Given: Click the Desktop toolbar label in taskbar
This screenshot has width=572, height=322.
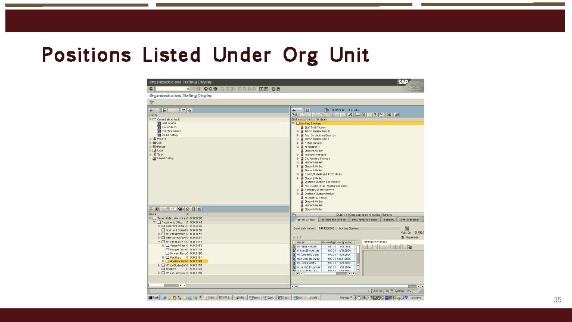Looking at the screenshot, I should (344, 298).
